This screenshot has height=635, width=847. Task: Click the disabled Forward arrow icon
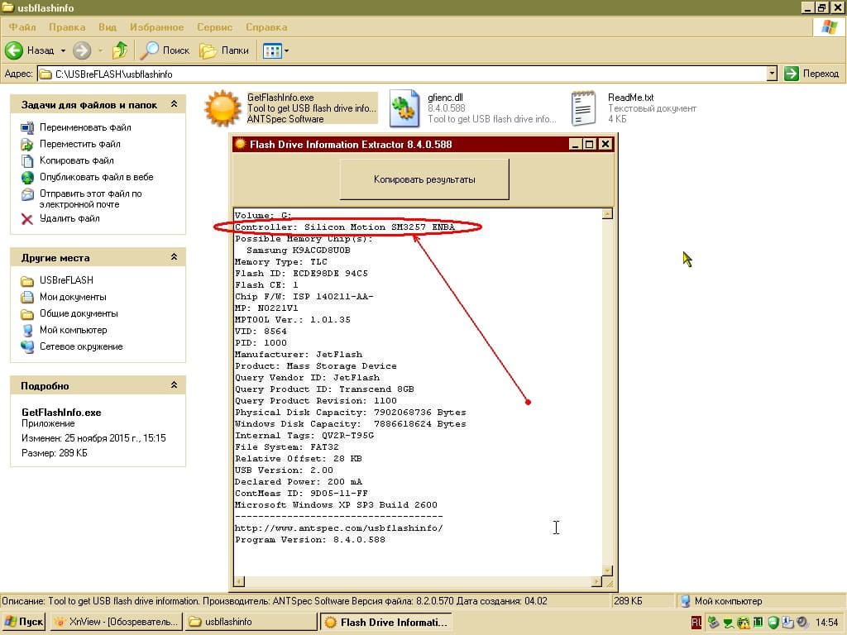coord(82,50)
